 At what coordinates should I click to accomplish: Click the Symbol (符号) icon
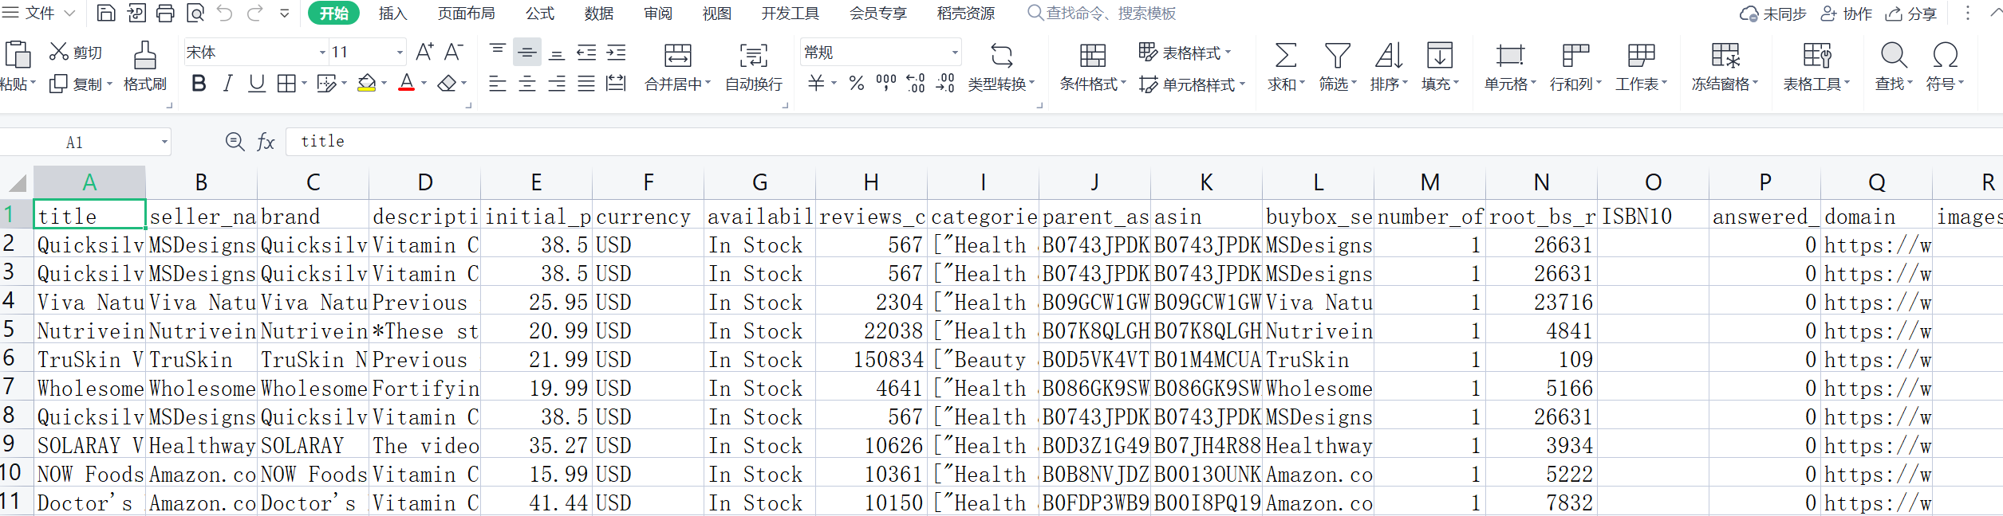[x=1945, y=55]
